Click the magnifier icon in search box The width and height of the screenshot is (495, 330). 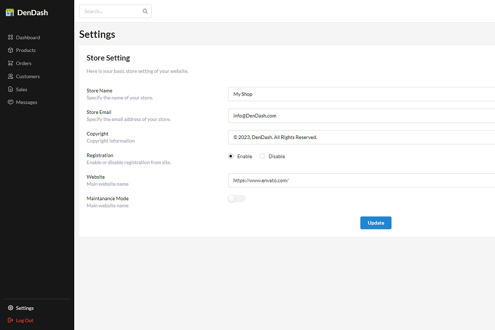(x=145, y=12)
